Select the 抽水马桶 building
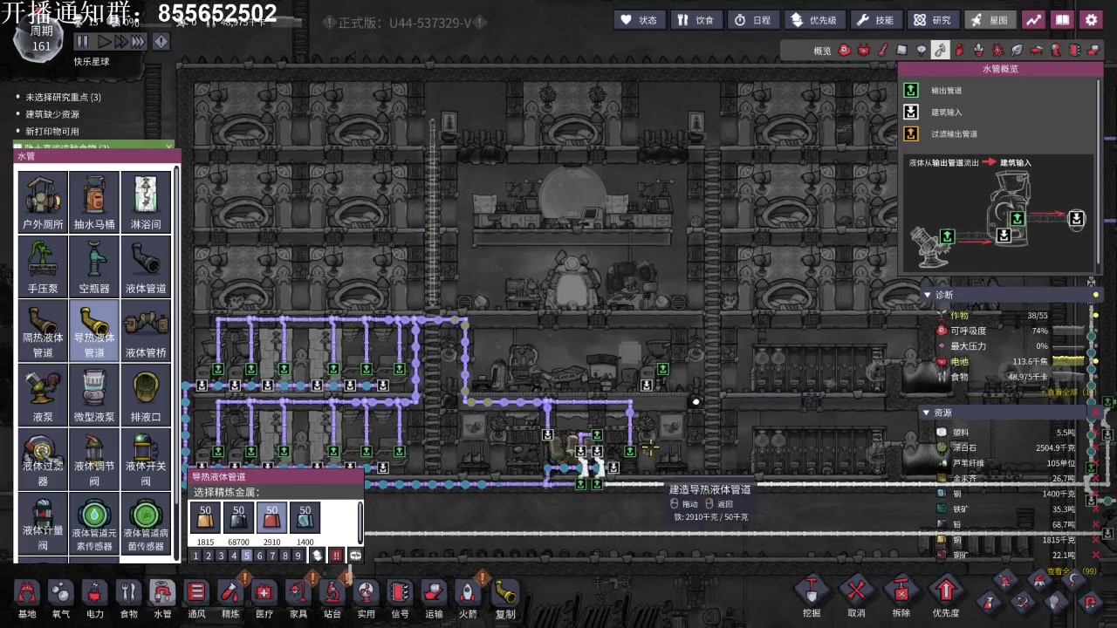The width and height of the screenshot is (1117, 628). click(94, 202)
